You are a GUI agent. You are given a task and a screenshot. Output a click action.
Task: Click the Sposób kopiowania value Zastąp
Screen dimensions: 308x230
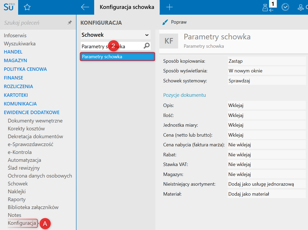pyautogui.click(x=266, y=61)
